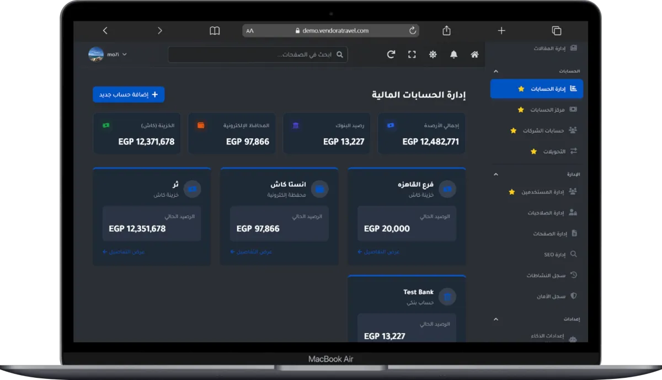Collapse the الحسابات sidebar section
This screenshot has width=662, height=380.
coord(495,71)
